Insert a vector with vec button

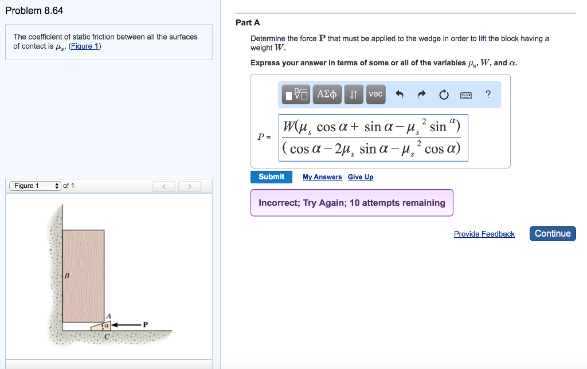[375, 95]
